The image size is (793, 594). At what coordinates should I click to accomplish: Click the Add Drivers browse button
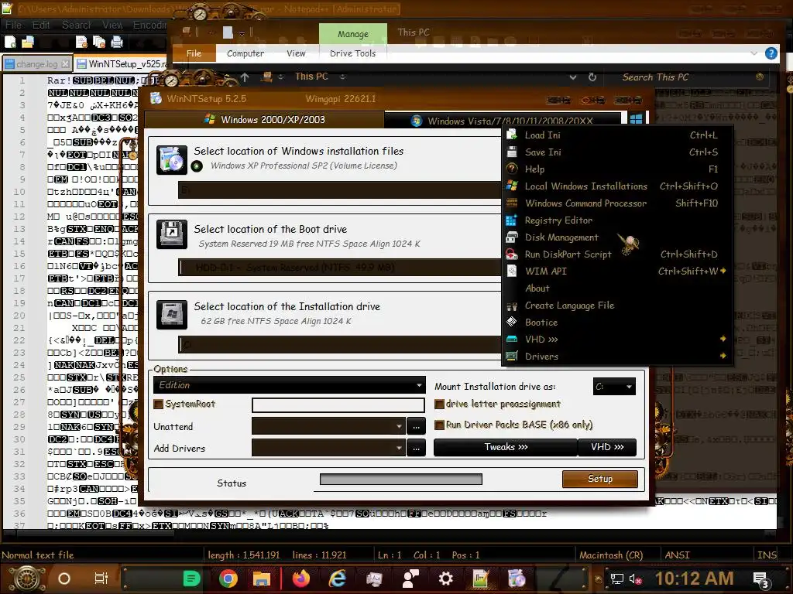(x=416, y=448)
